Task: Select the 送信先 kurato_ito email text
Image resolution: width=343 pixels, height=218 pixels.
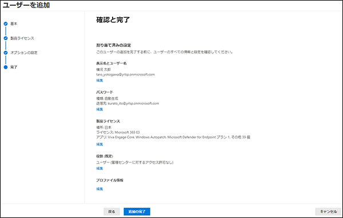Action: coord(127,104)
